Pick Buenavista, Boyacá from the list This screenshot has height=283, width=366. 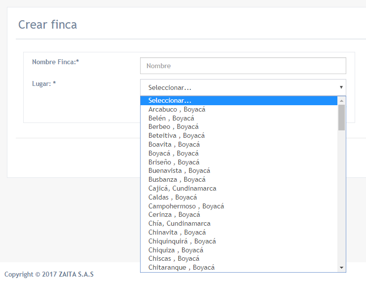(x=239, y=170)
